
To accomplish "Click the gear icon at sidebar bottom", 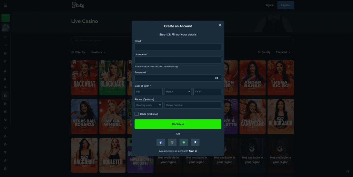I will pos(5,169).
